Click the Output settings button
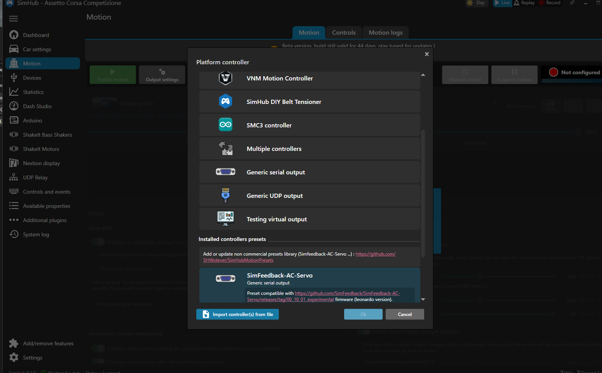602x373 pixels. point(162,75)
